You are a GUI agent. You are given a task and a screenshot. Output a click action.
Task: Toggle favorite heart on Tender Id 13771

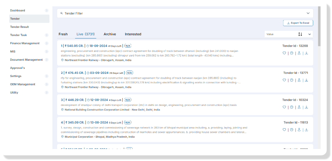click(x=284, y=80)
